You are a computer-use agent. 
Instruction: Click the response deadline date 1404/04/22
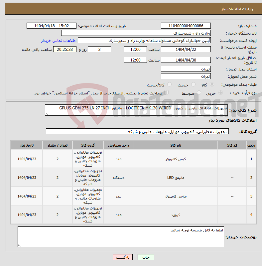click(x=186, y=49)
